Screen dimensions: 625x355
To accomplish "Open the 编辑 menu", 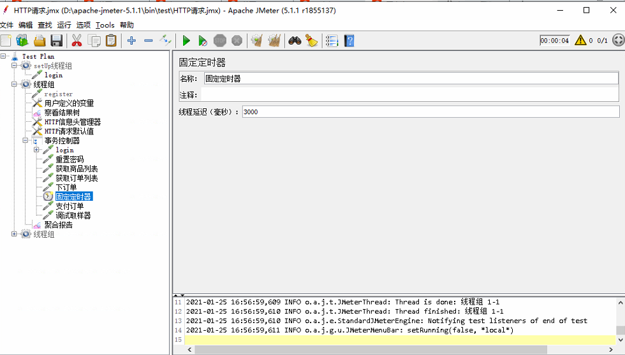I will point(26,25).
